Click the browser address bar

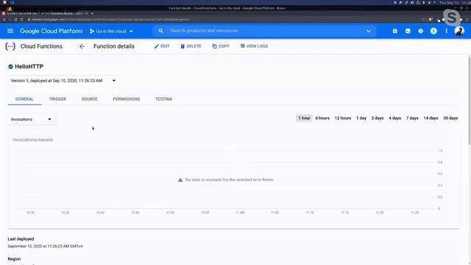point(225,19)
